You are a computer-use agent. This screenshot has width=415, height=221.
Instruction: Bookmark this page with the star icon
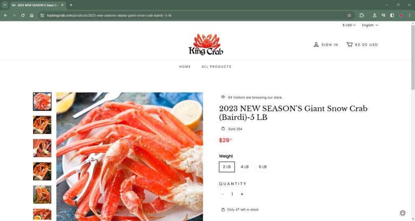[349, 15]
